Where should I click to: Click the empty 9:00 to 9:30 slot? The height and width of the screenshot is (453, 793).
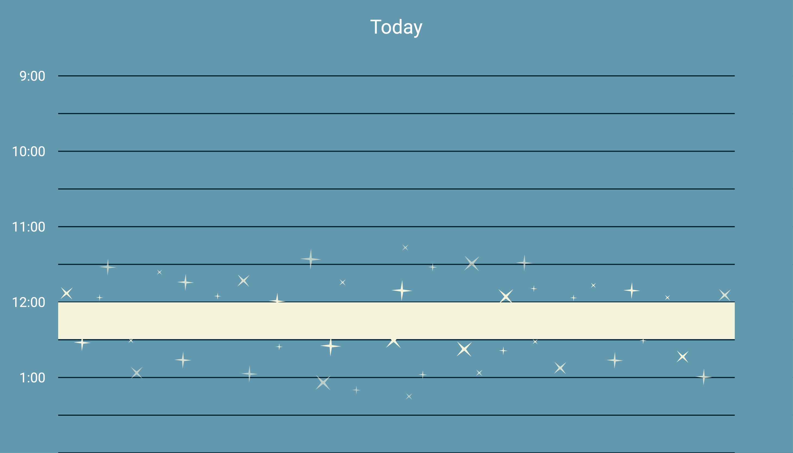[396, 95]
